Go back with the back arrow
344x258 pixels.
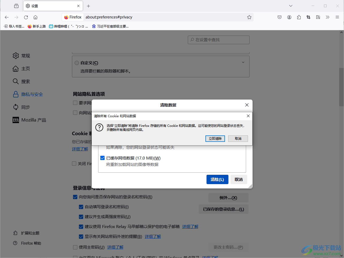click(x=7, y=17)
